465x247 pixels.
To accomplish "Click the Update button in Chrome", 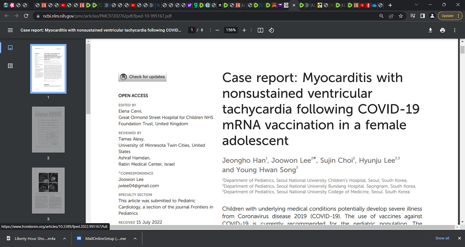I will pos(447,16).
